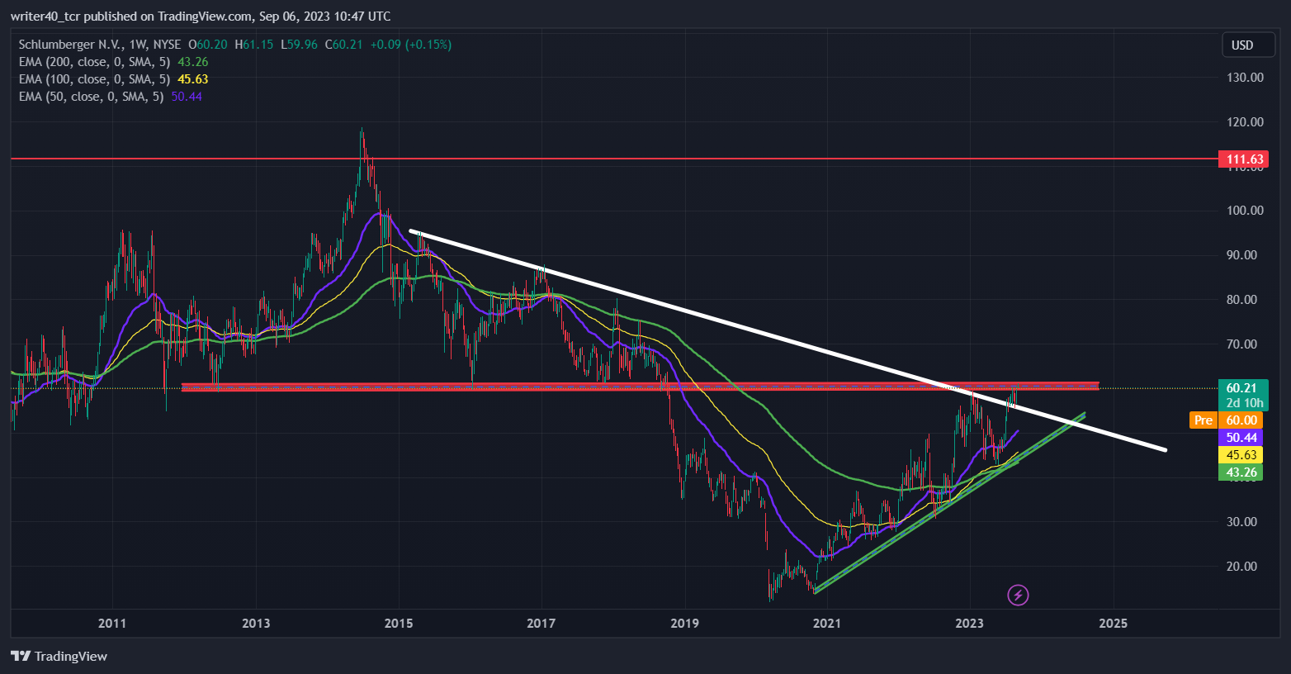This screenshot has height=674, width=1291.
Task: Click the 2011 label on time axis
Action: pyautogui.click(x=112, y=623)
